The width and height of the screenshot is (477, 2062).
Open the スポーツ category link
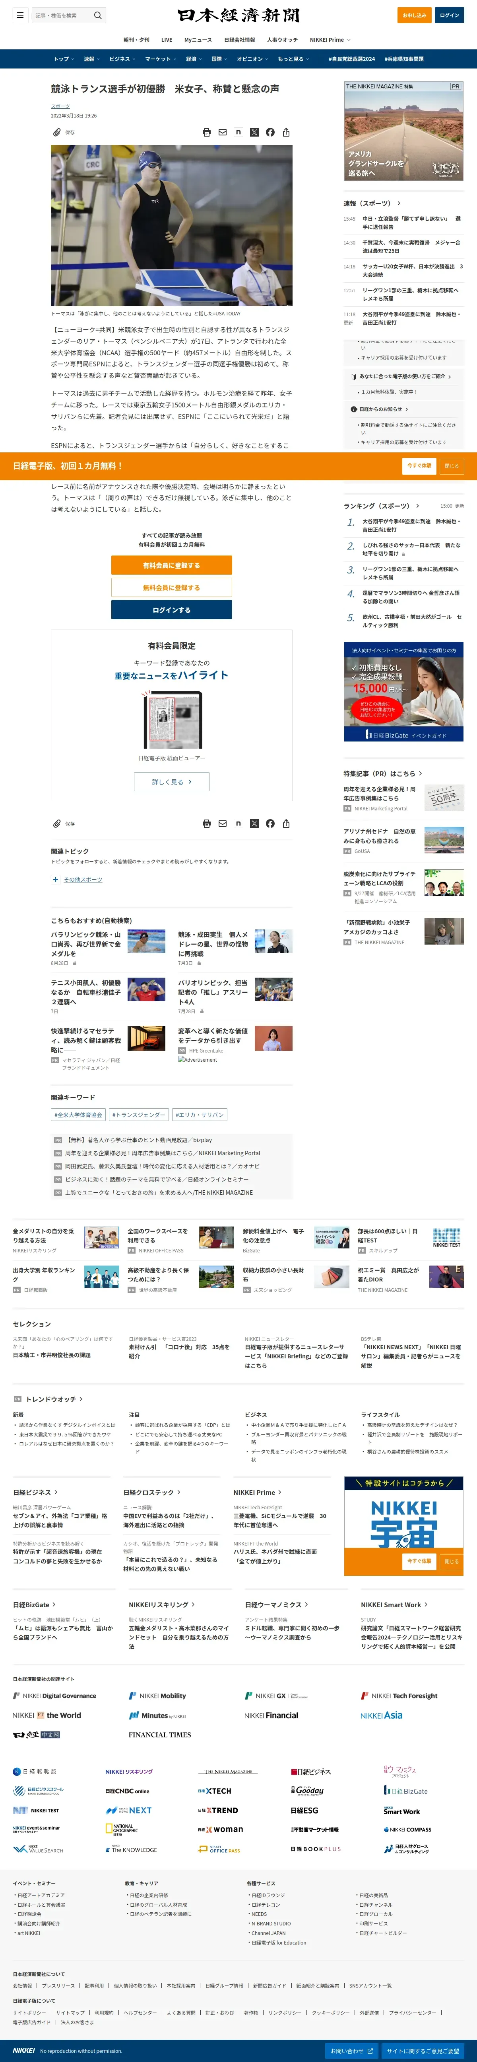click(x=61, y=106)
